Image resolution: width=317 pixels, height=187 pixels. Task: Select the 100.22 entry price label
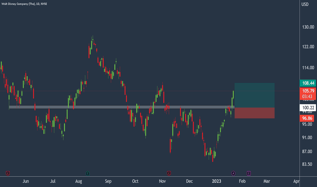[308, 107]
